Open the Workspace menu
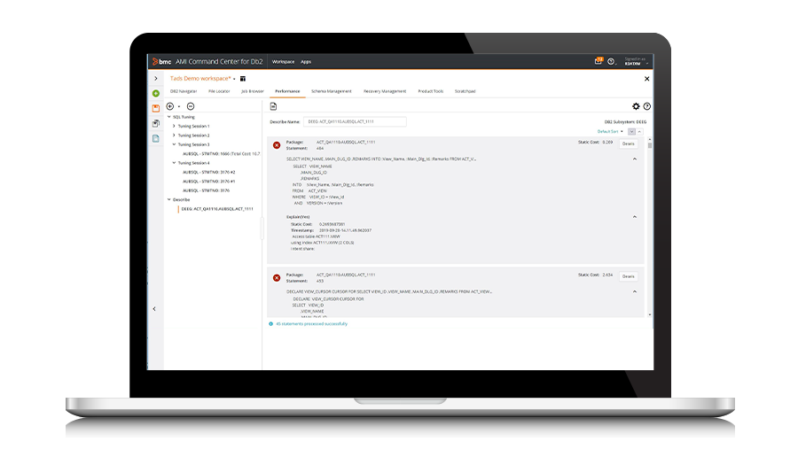Image resolution: width=798 pixels, height=457 pixels. [283, 62]
